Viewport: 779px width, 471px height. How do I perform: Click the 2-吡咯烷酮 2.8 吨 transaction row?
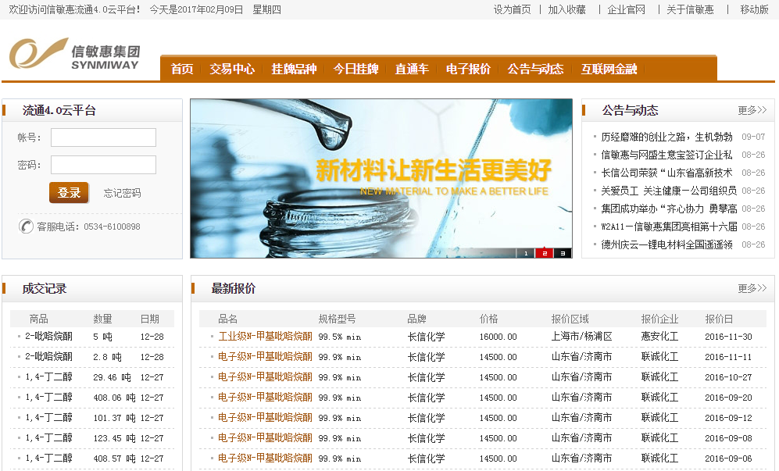click(x=92, y=357)
